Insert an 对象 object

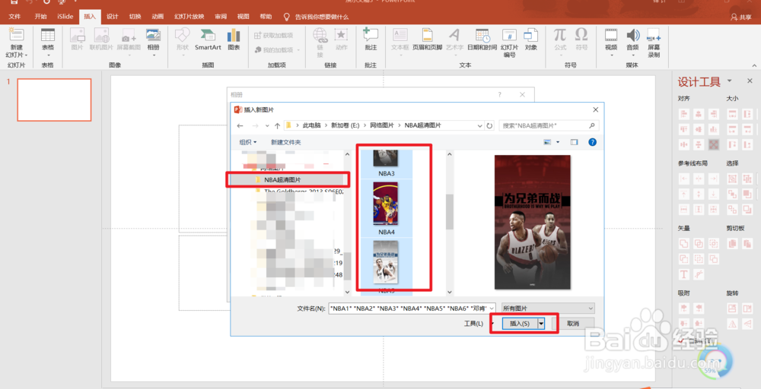531,40
